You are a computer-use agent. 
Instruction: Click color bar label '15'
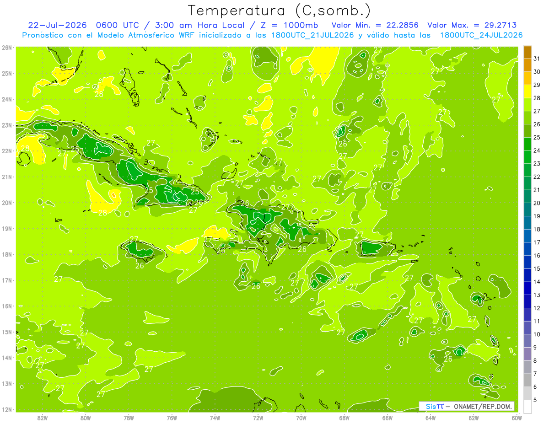(537, 269)
